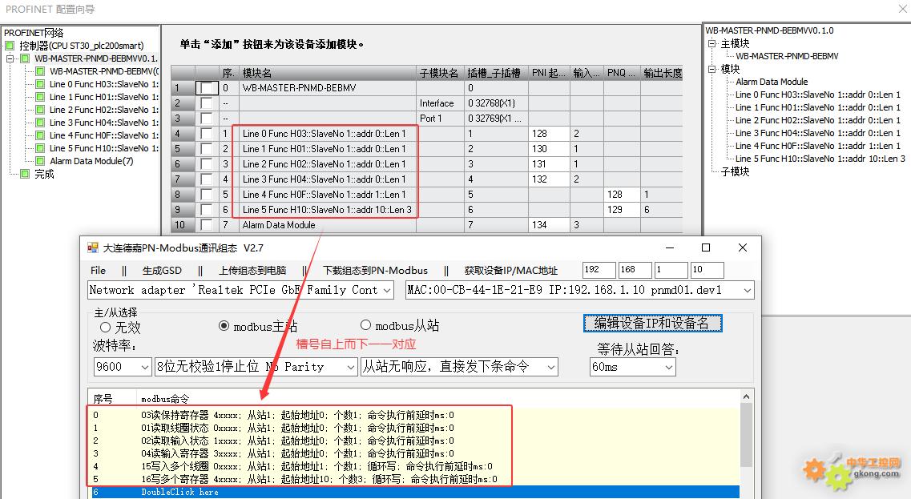
Task: Click the 生成GSD menu item
Action: 161,270
